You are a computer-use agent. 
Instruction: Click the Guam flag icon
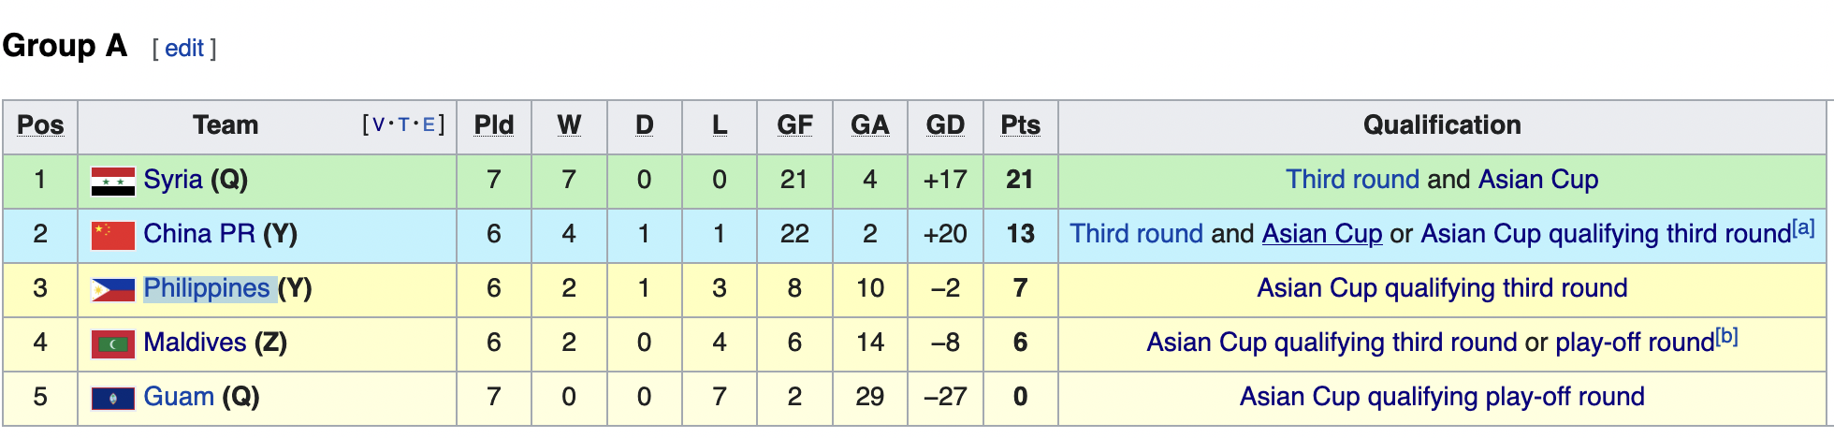112,398
